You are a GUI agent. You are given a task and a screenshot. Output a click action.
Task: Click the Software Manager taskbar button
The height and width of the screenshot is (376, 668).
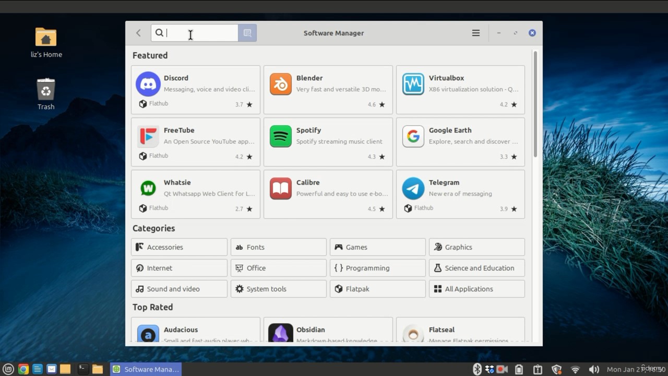pyautogui.click(x=146, y=369)
